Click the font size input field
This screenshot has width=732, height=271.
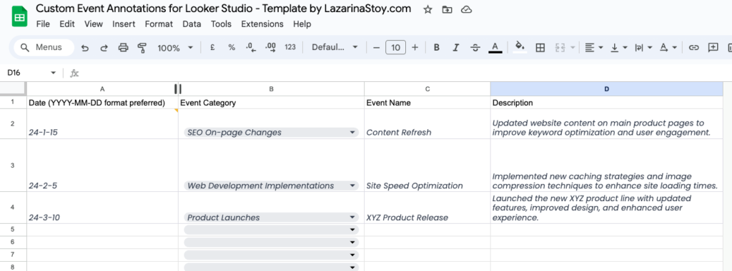coord(395,48)
